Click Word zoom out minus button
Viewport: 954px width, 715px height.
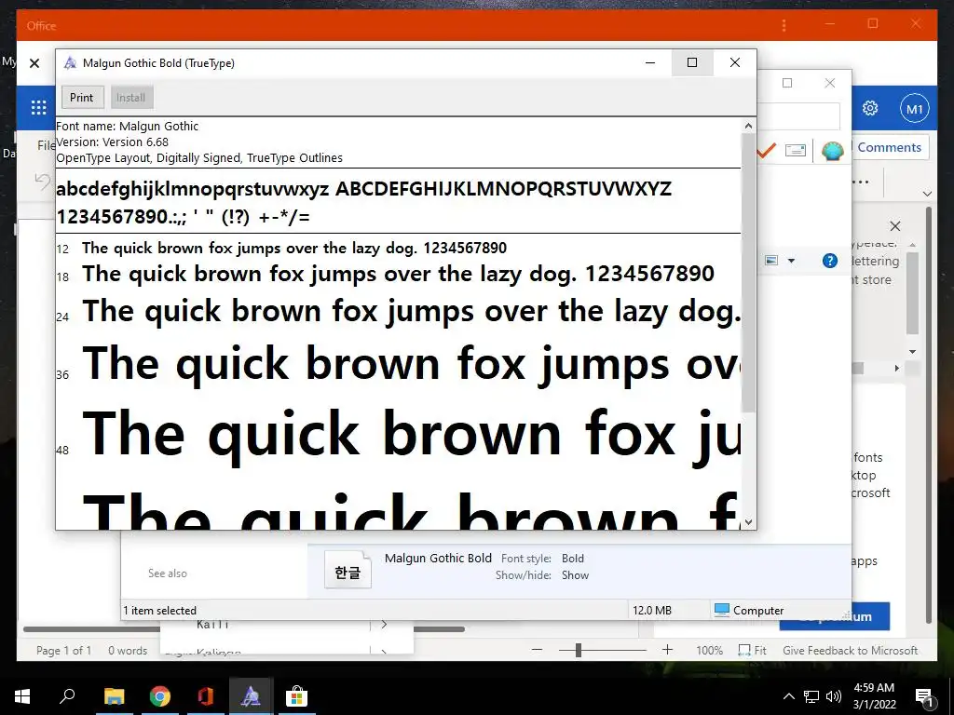[x=537, y=650]
